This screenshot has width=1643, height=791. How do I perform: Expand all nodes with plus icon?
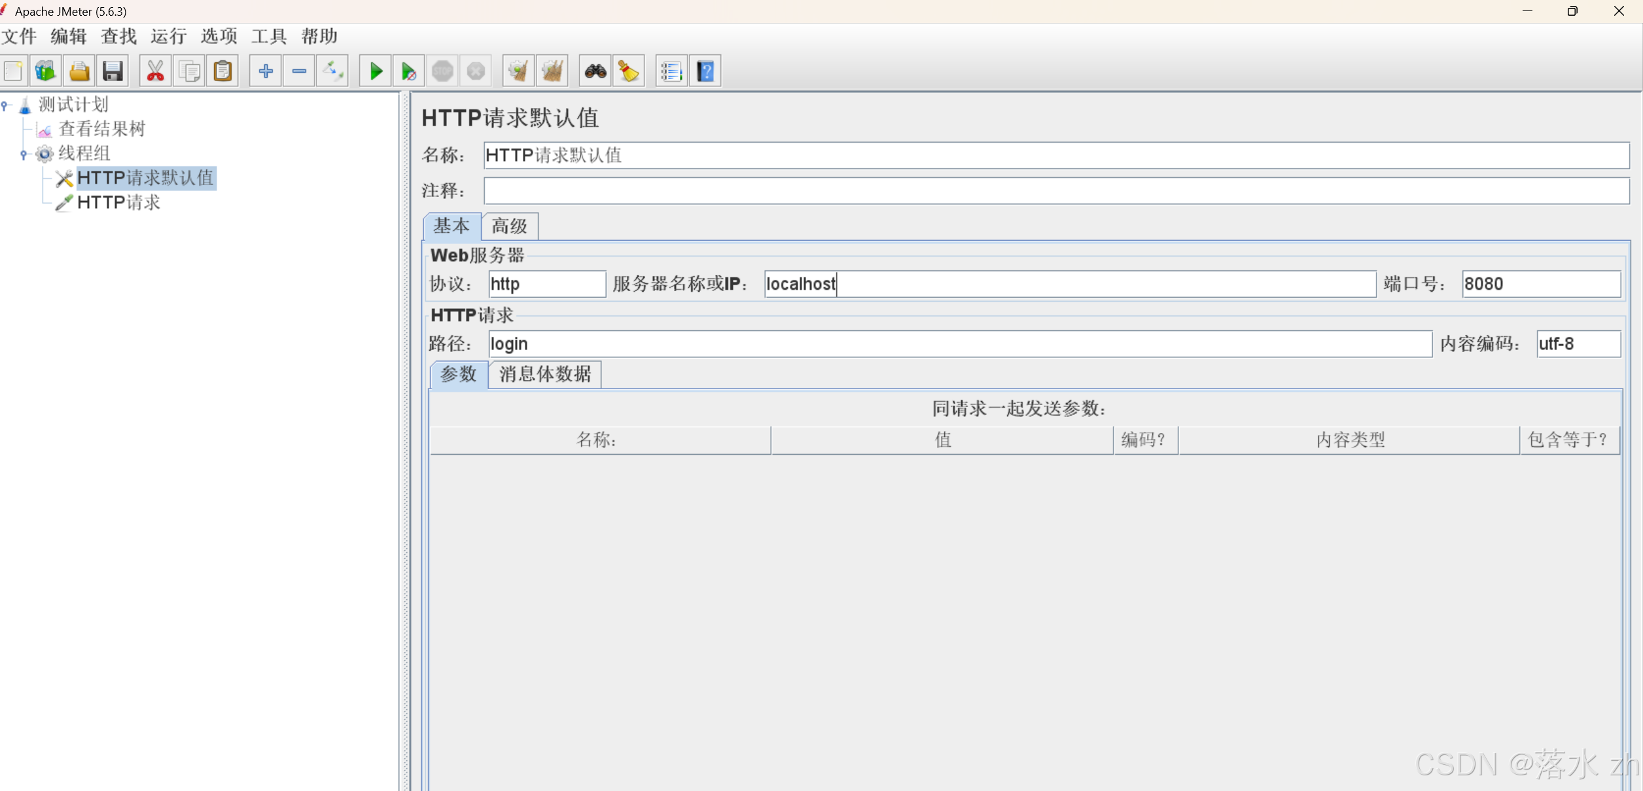click(x=266, y=71)
